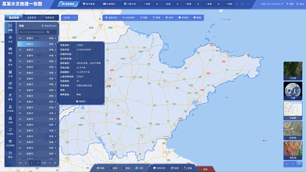This screenshot has width=306, height=172.
Task: Enable the 数据 data checkbox
Action: (x=113, y=168)
